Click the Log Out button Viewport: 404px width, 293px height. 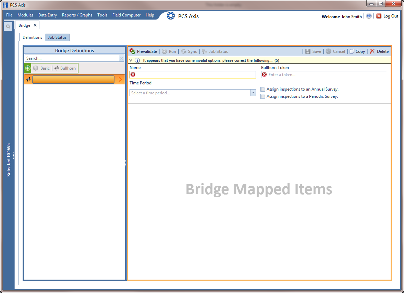pos(387,16)
